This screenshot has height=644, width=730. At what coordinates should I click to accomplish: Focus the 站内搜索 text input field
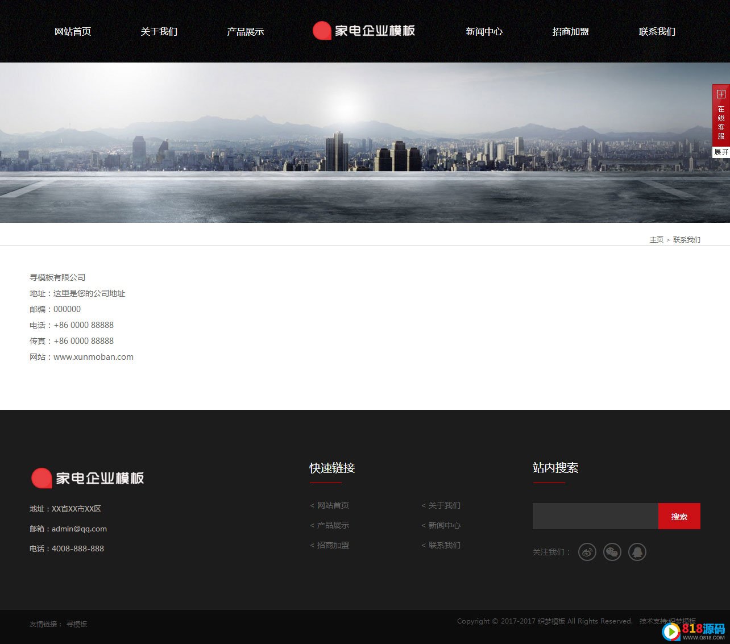[595, 516]
